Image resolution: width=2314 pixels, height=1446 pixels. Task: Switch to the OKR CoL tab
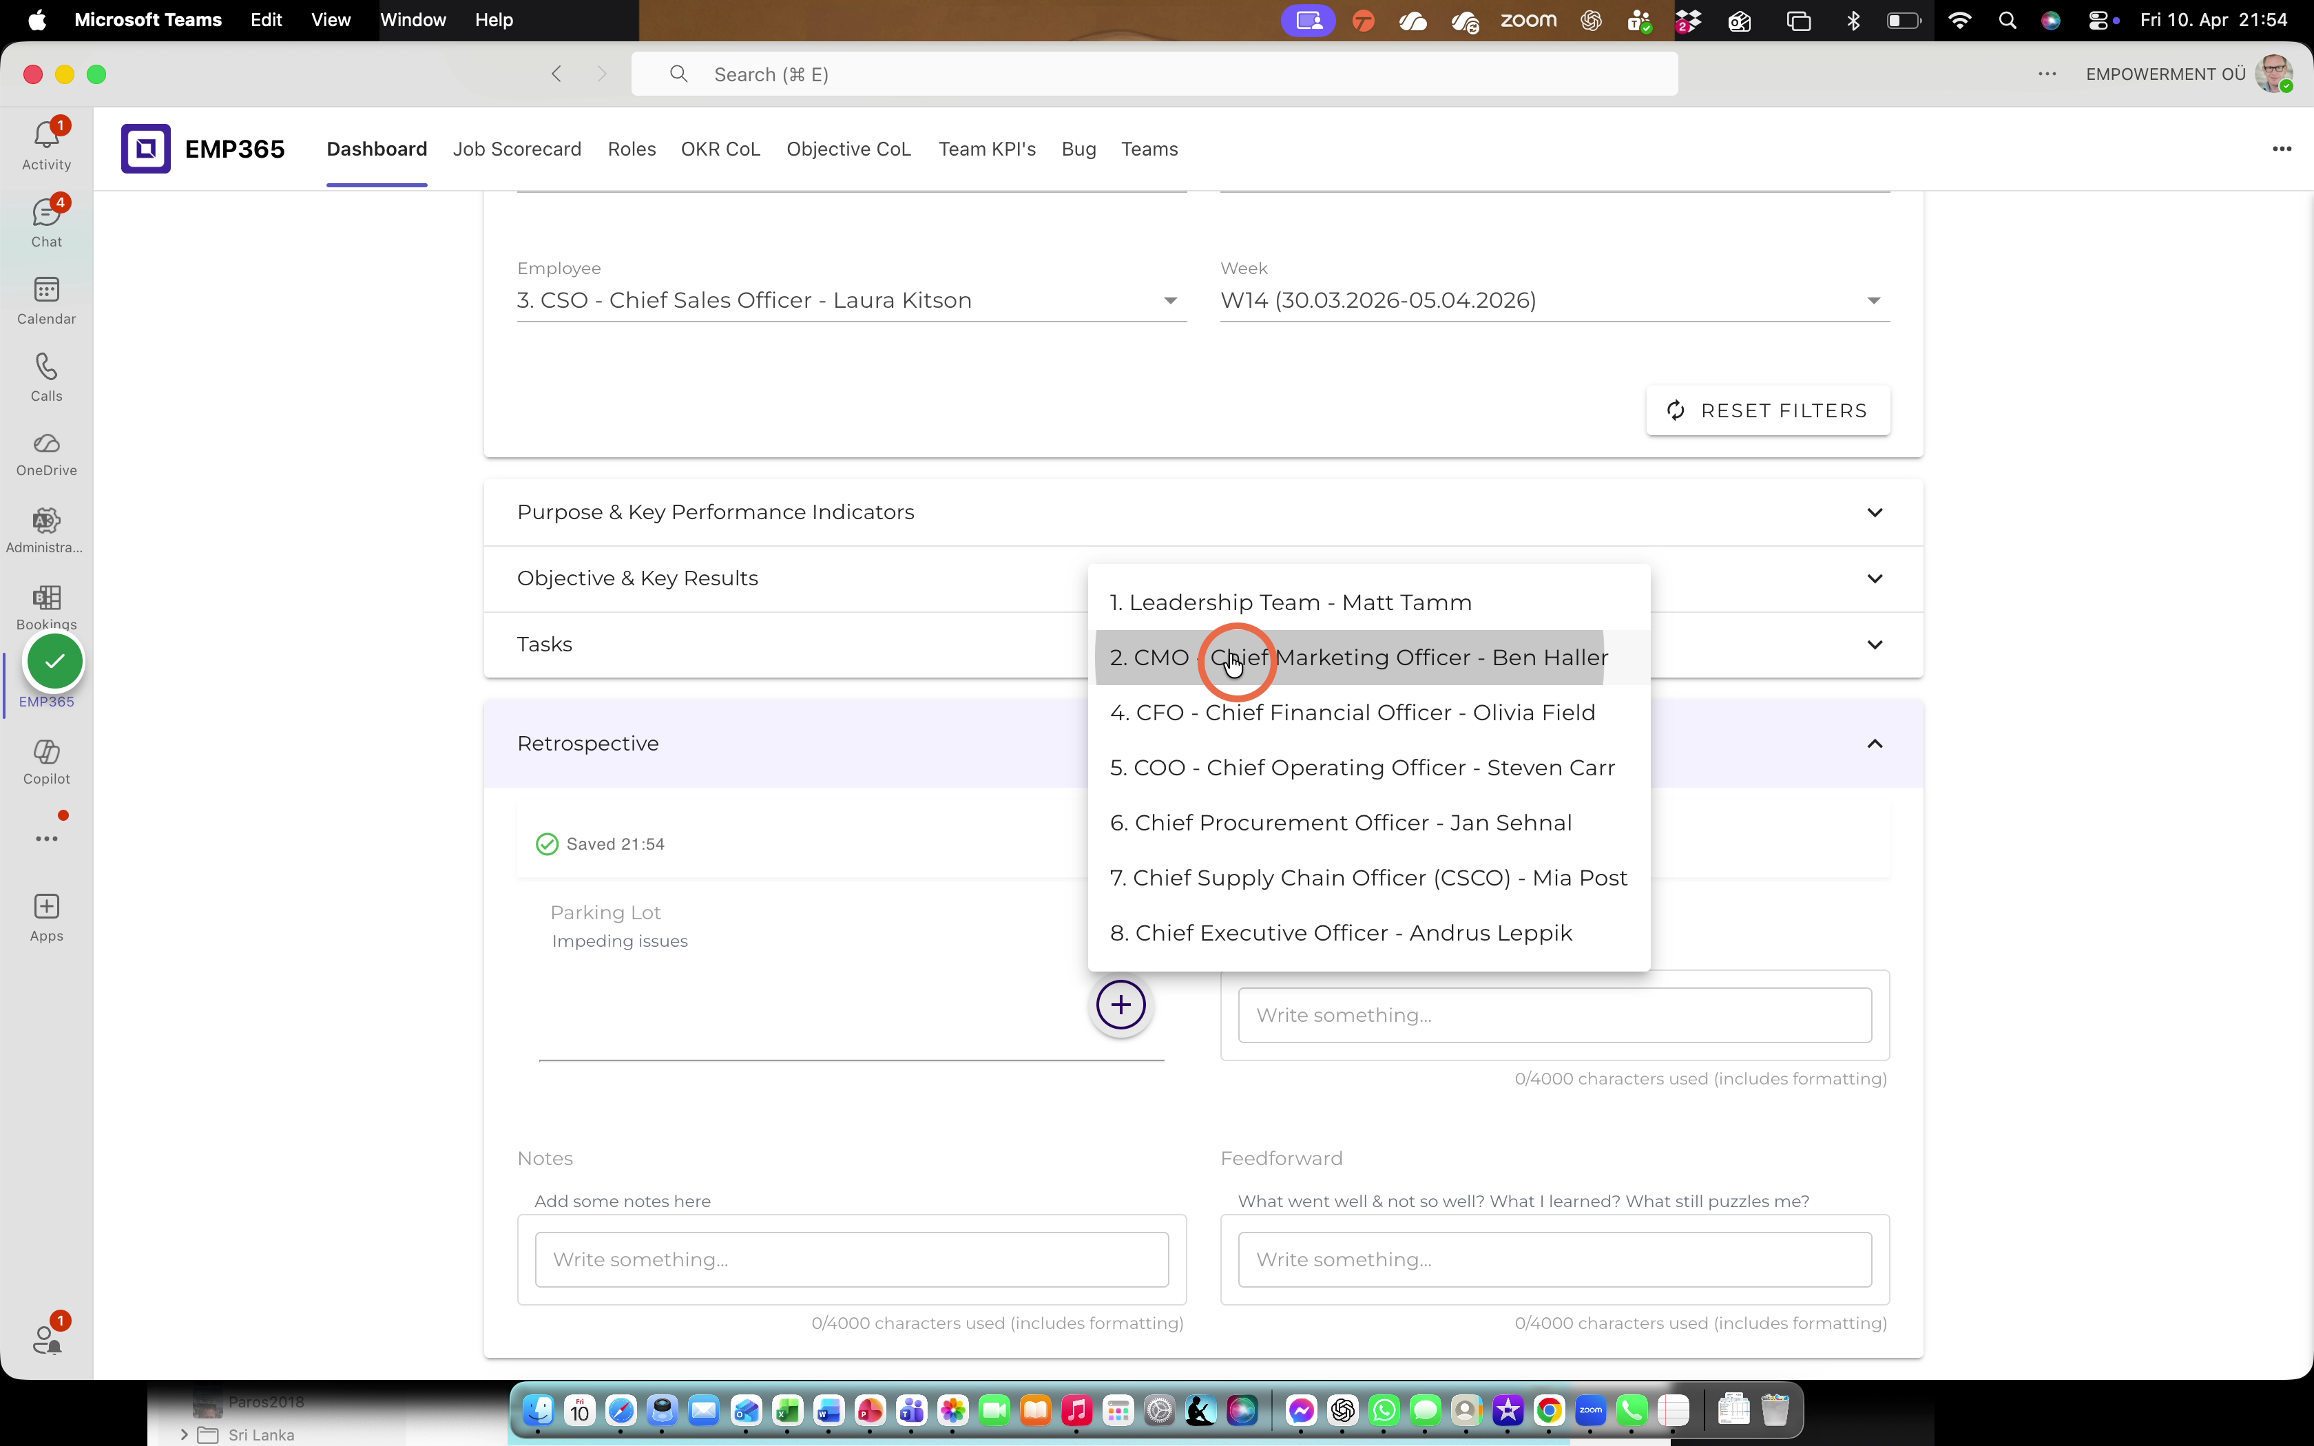tap(720, 149)
